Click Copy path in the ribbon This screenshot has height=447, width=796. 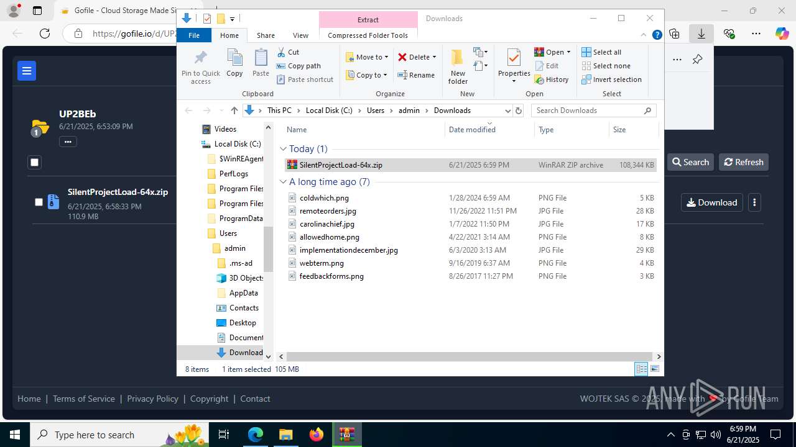(298, 66)
